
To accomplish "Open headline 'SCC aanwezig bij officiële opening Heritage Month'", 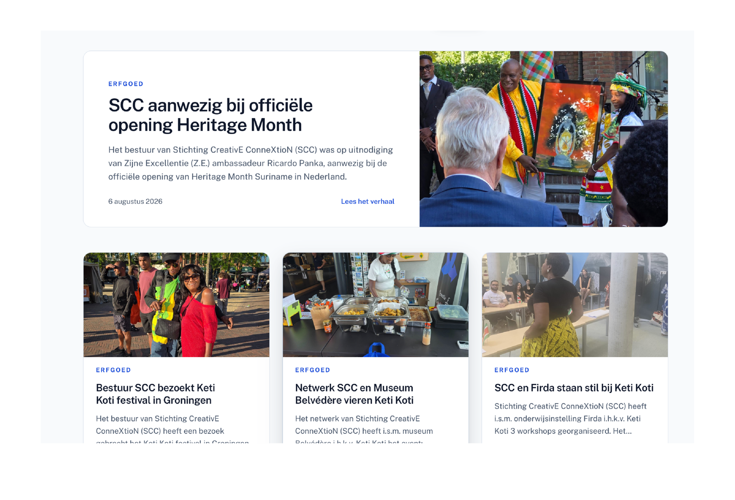I will (210, 115).
